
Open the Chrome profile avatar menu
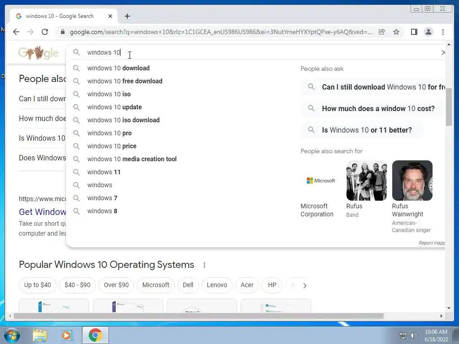click(x=428, y=32)
